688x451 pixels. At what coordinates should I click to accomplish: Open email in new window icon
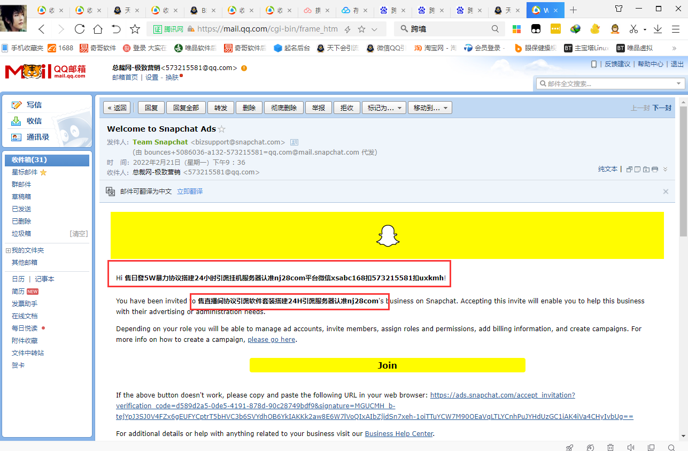point(629,169)
